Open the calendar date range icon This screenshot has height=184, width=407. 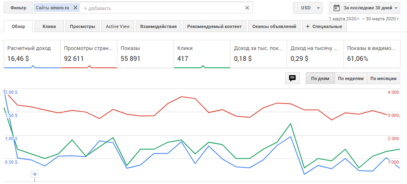pos(336,8)
